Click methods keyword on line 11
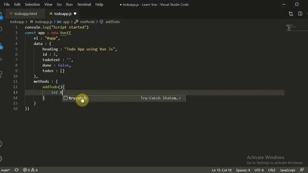 pyautogui.click(x=41, y=81)
